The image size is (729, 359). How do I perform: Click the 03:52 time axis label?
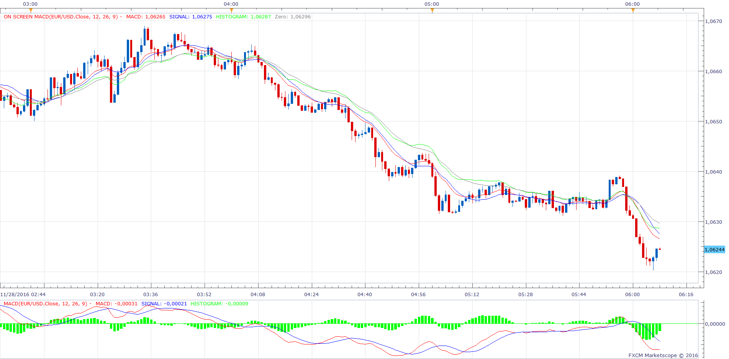pos(204,294)
